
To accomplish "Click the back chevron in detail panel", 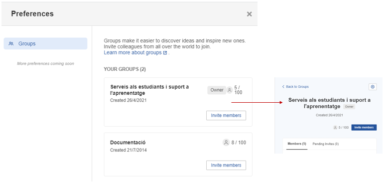I will pos(283,87).
